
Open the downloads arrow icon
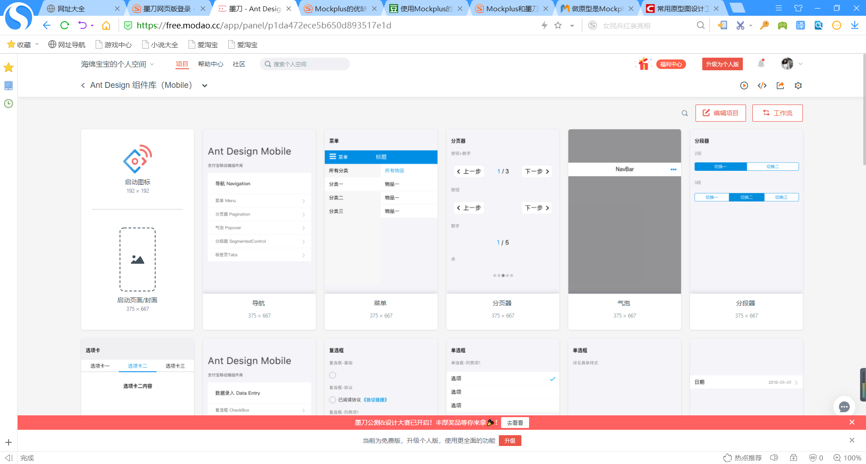tap(855, 25)
